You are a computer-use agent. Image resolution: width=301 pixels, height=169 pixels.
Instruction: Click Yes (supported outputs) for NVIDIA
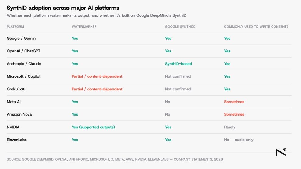pos(93,127)
